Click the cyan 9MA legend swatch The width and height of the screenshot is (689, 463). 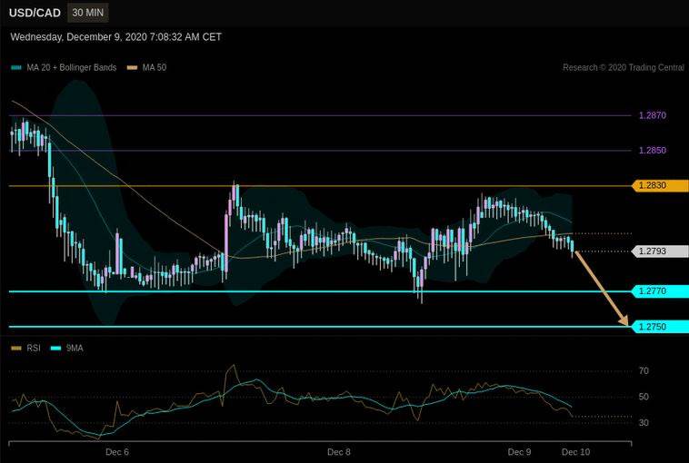point(55,348)
